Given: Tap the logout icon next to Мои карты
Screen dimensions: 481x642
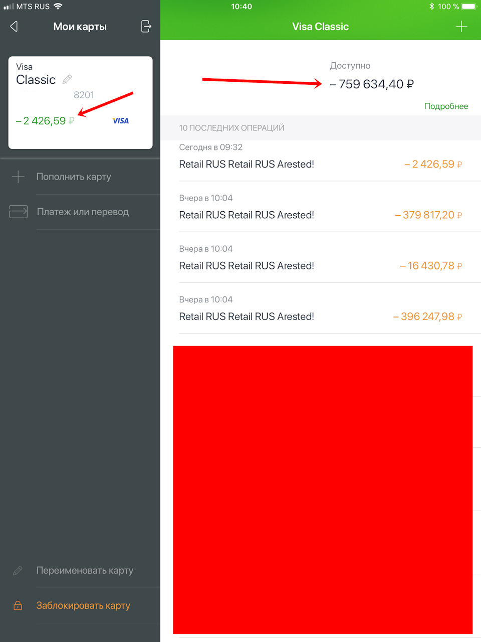Looking at the screenshot, I should [146, 27].
